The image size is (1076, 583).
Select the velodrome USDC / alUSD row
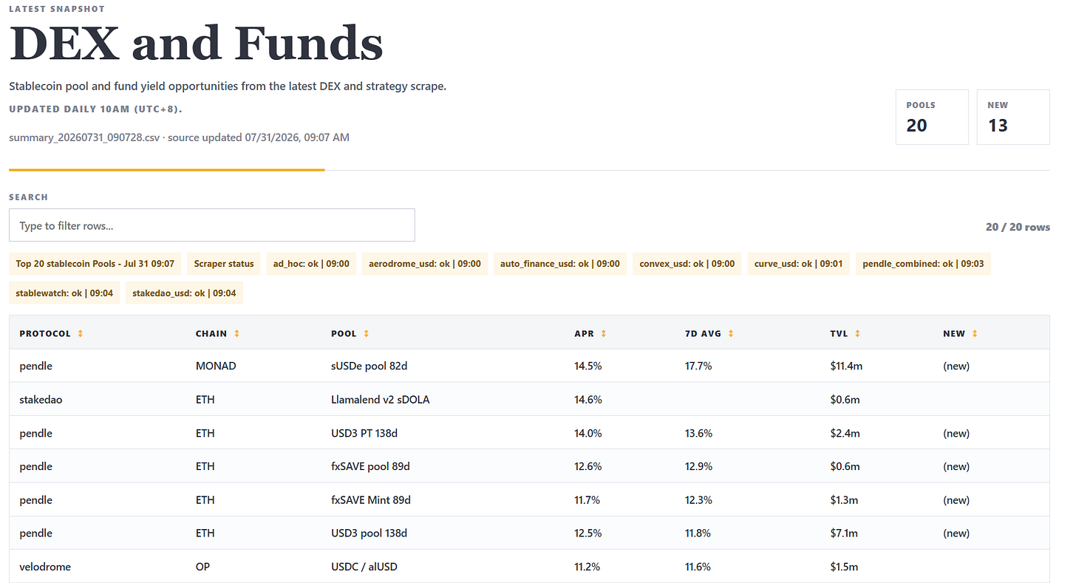(529, 567)
